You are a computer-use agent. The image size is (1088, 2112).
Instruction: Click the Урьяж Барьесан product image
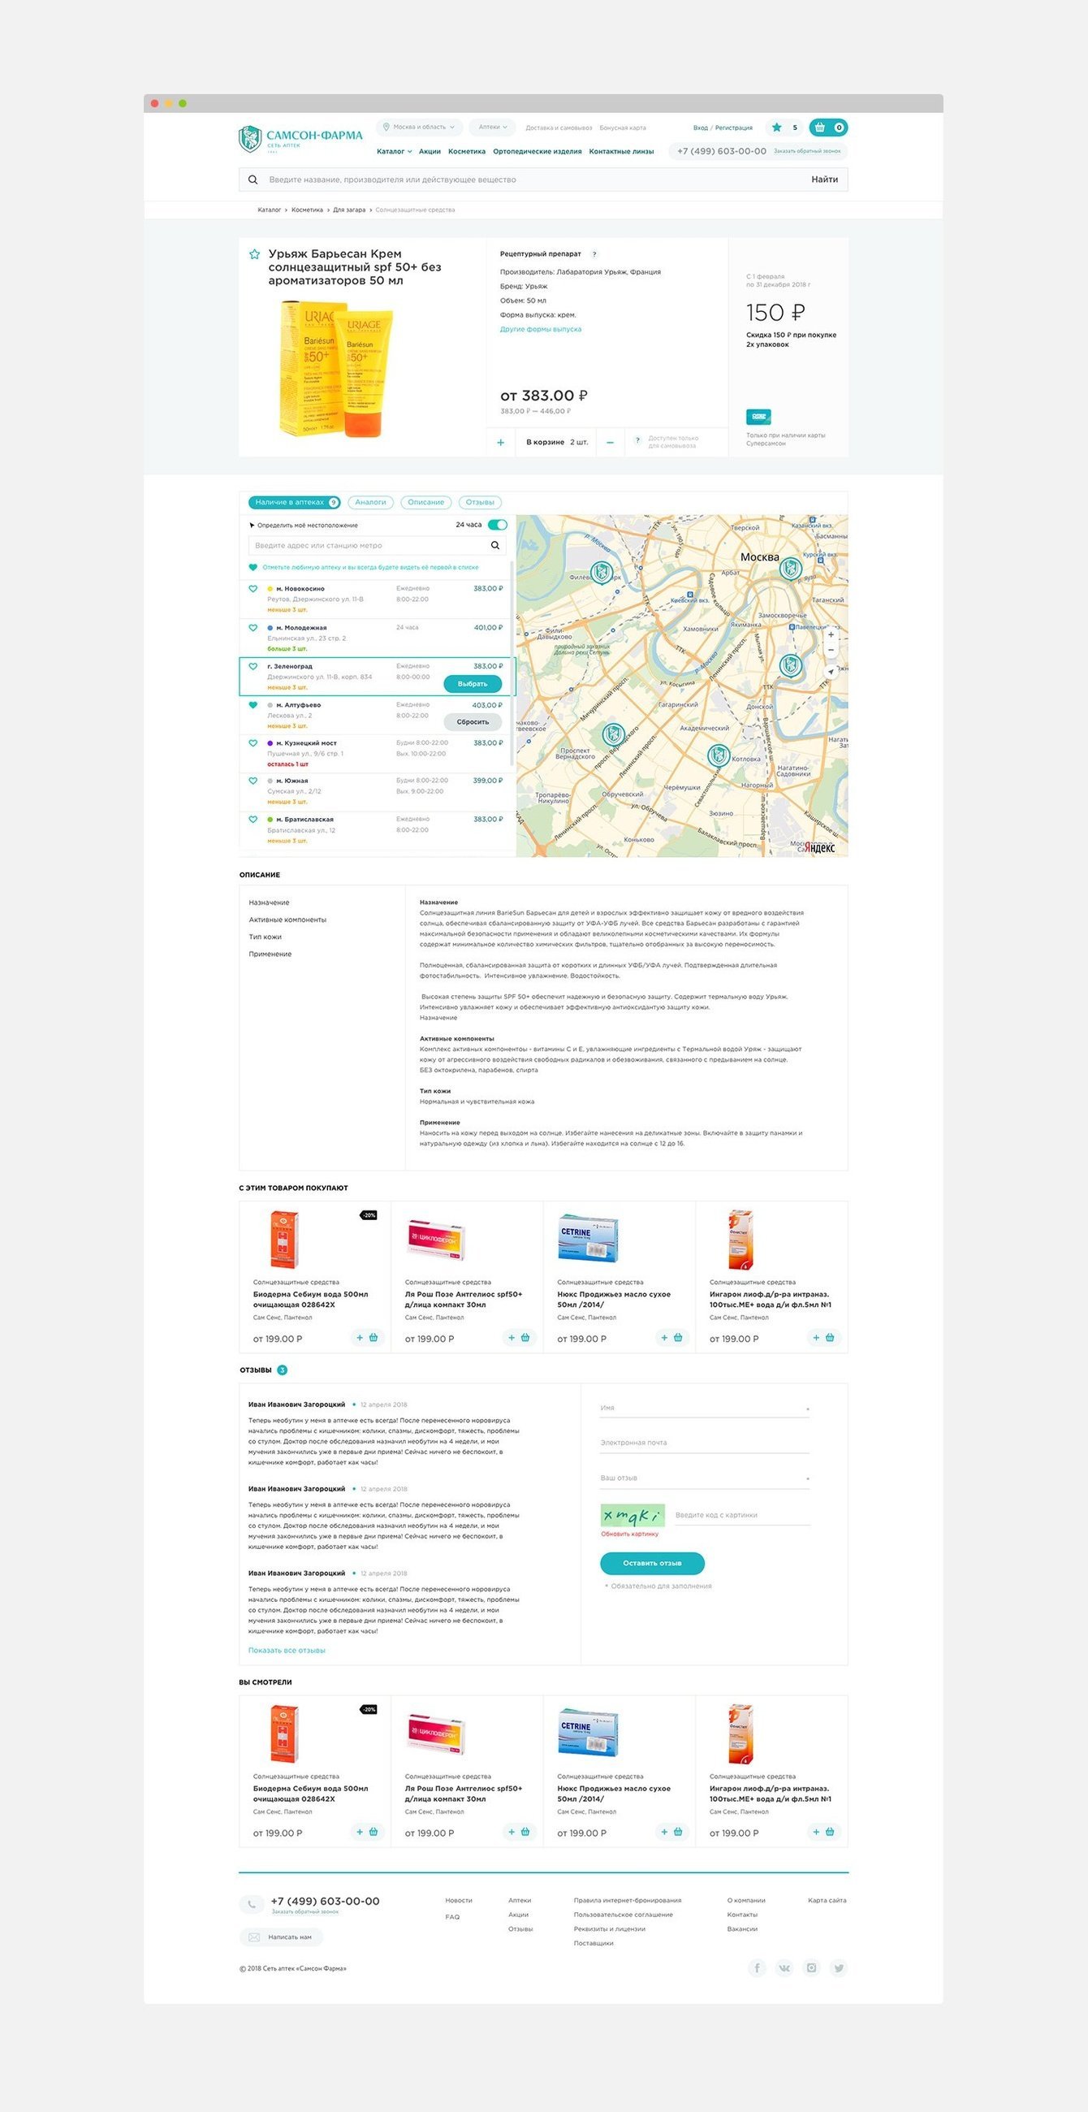click(336, 369)
